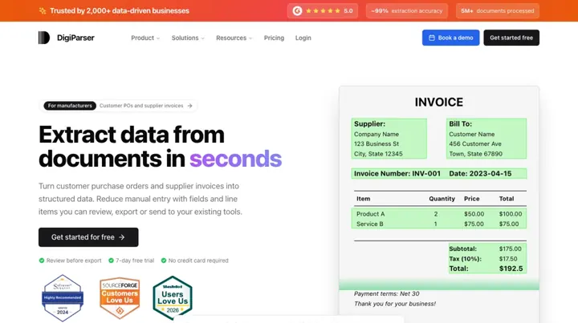Click the Highly Recommended 2024 badge
The width and height of the screenshot is (578, 323).
pos(63,298)
